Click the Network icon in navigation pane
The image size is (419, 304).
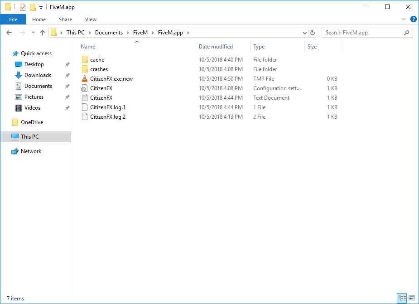pos(15,151)
